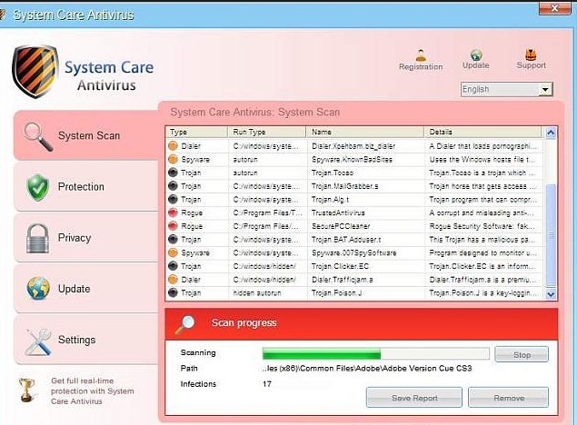Click dark icon of Trojan.BAT.Adduser.t row

click(x=173, y=240)
